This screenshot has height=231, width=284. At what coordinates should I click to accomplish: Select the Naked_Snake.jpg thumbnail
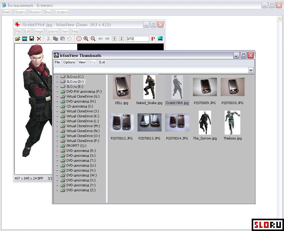pyautogui.click(x=149, y=87)
